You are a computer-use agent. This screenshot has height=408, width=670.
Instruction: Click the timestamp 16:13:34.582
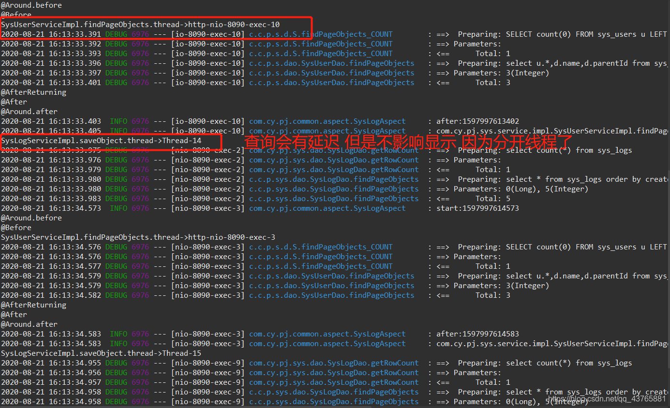[75, 295]
